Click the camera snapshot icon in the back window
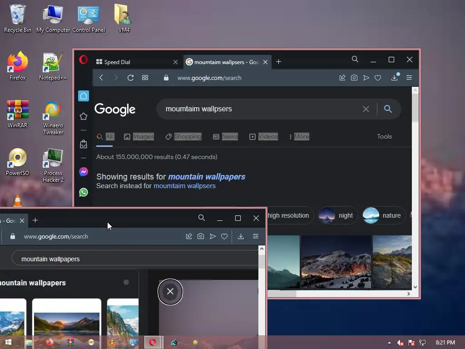465x349 pixels. pyautogui.click(x=354, y=78)
